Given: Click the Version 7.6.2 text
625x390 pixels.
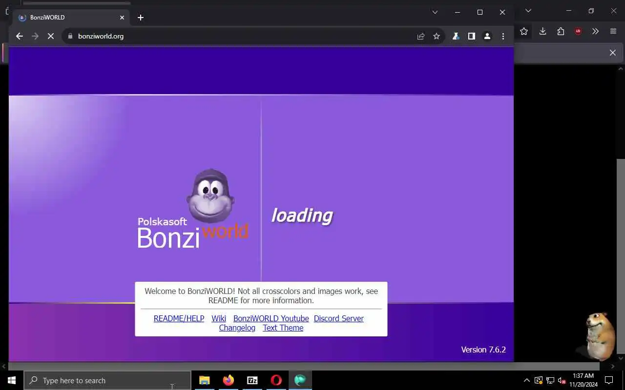Looking at the screenshot, I should coord(483,350).
